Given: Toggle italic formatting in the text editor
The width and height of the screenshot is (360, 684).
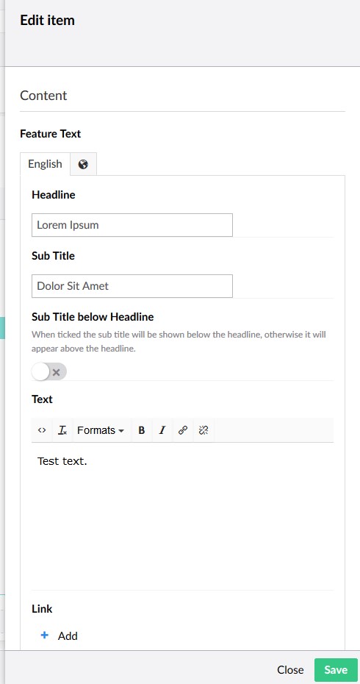Looking at the screenshot, I should click(162, 430).
